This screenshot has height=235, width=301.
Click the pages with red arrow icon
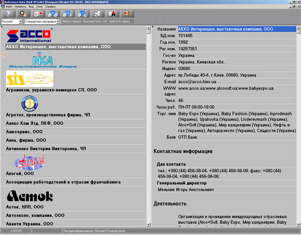(x=38, y=14)
